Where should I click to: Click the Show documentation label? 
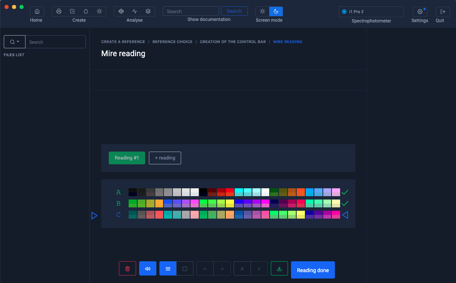point(209,19)
